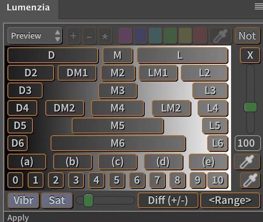
Task: Open the Preview mode dropdown
Action: pyautogui.click(x=35, y=36)
